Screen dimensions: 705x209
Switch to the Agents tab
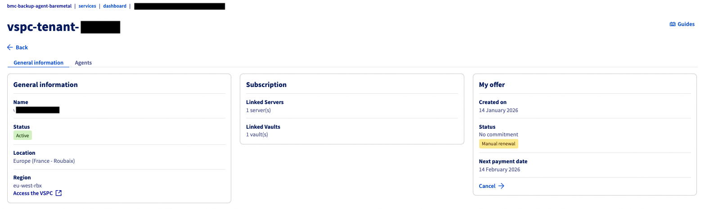click(x=83, y=63)
